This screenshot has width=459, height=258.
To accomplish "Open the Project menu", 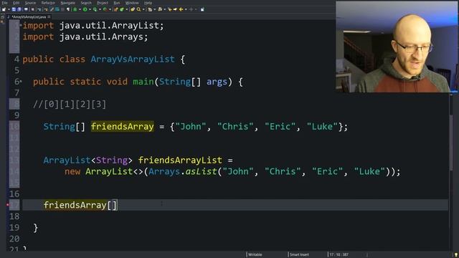I will (x=103, y=3).
